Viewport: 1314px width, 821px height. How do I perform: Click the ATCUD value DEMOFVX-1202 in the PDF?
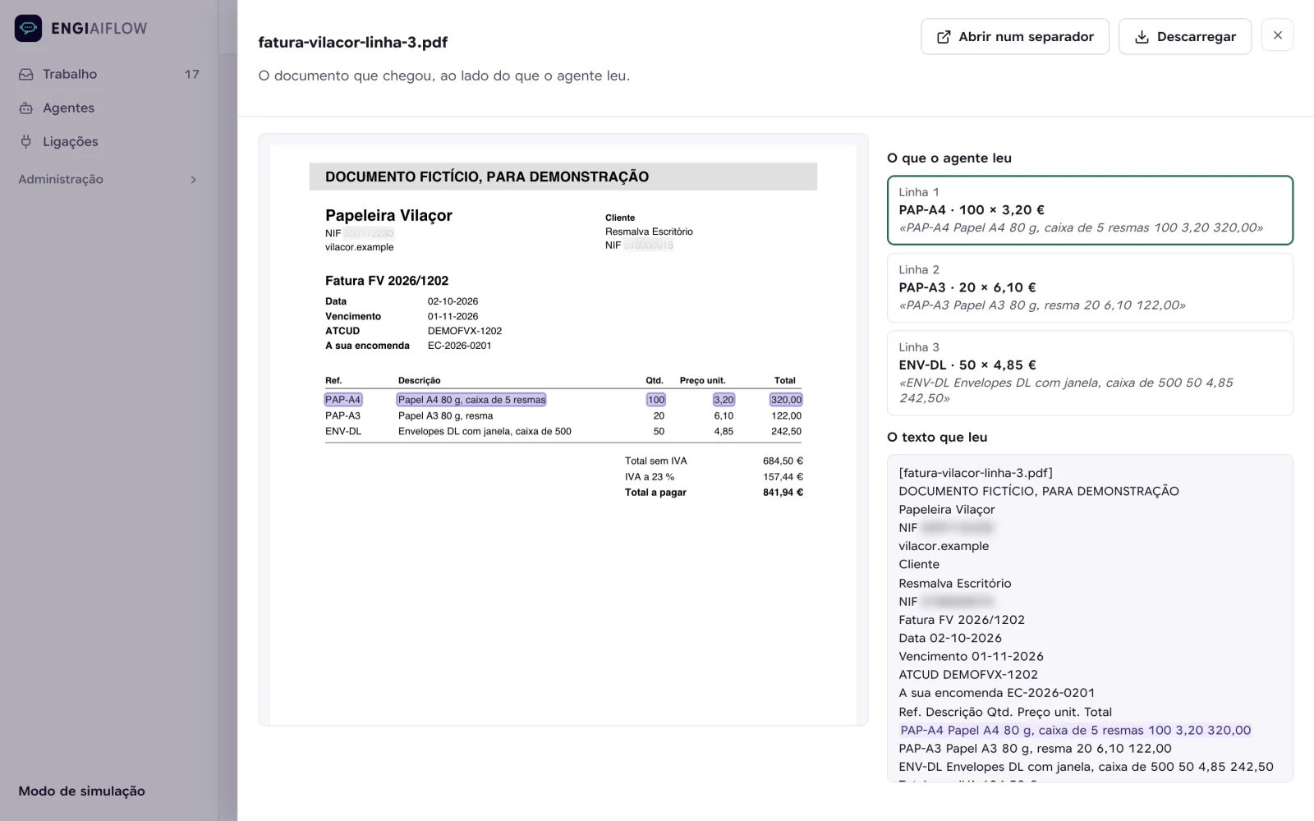coord(465,331)
